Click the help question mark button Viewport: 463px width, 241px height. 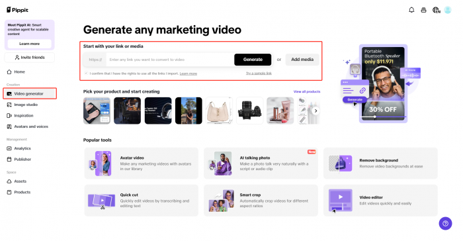click(x=445, y=224)
